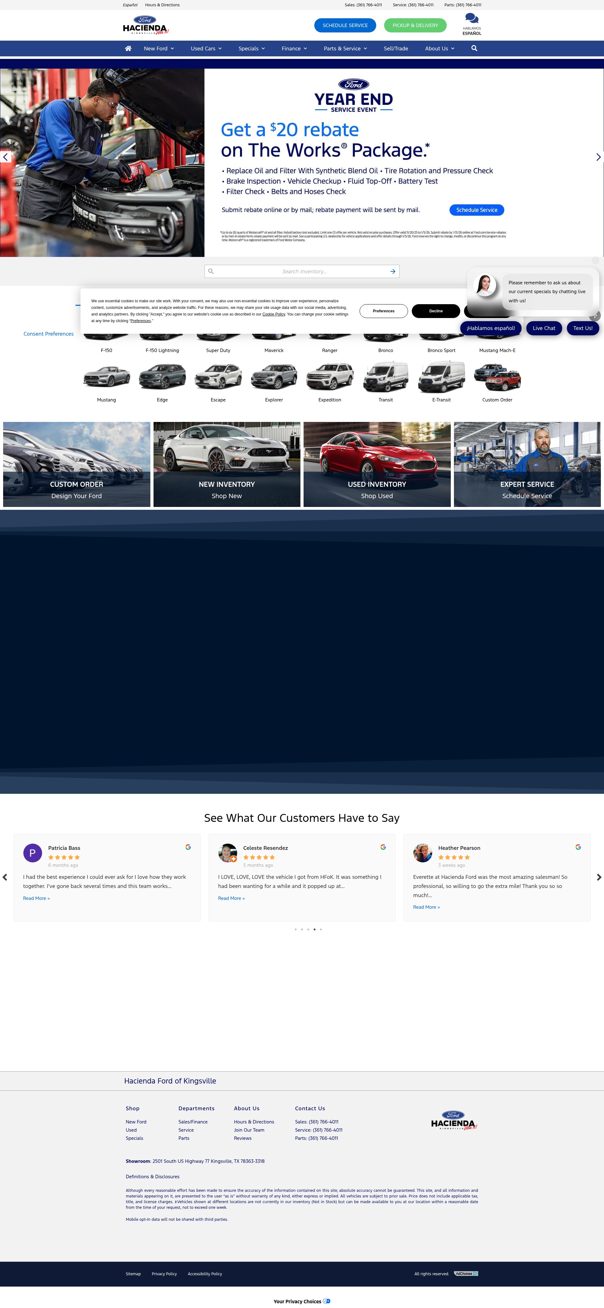Screen dimensions: 604x1308
Task: Show previous customer reviews
Action: pos(5,877)
